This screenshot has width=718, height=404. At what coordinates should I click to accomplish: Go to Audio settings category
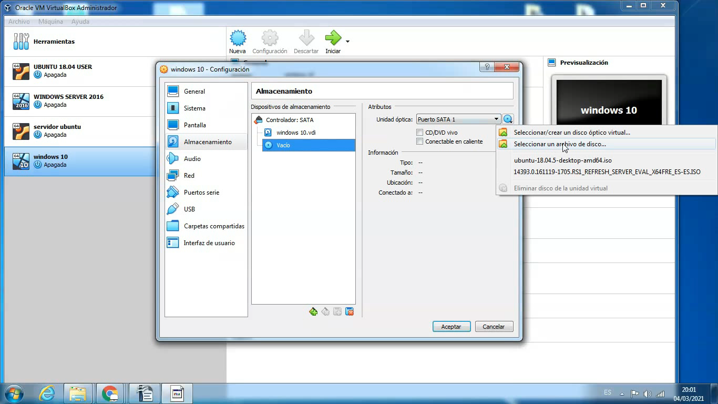point(206,159)
